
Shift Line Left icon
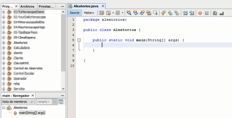click(185, 13)
